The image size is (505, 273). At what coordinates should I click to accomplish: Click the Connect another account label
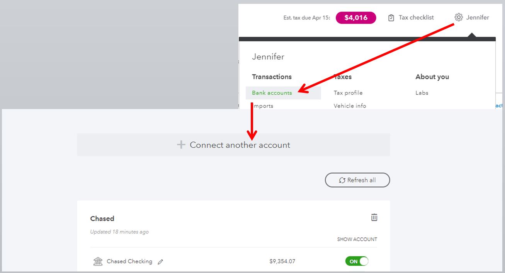coord(240,145)
